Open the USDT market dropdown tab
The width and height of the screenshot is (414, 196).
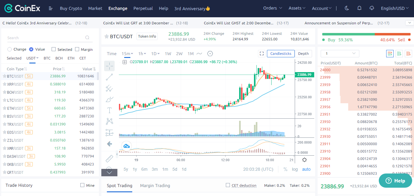(x=32, y=58)
